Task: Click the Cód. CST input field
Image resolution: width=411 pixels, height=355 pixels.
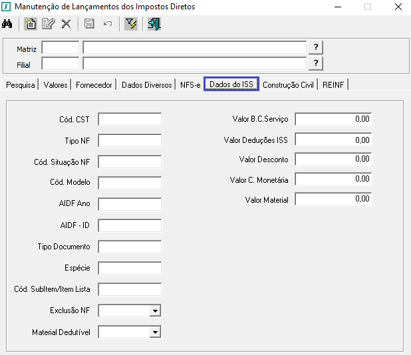Action: 130,120
